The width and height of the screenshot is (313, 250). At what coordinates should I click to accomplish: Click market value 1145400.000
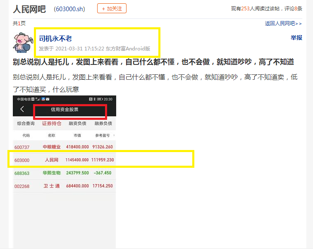[x=77, y=160]
